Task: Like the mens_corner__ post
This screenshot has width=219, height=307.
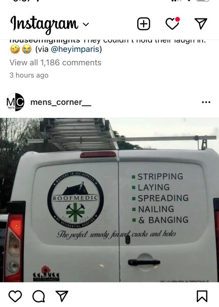Action: pyautogui.click(x=15, y=296)
